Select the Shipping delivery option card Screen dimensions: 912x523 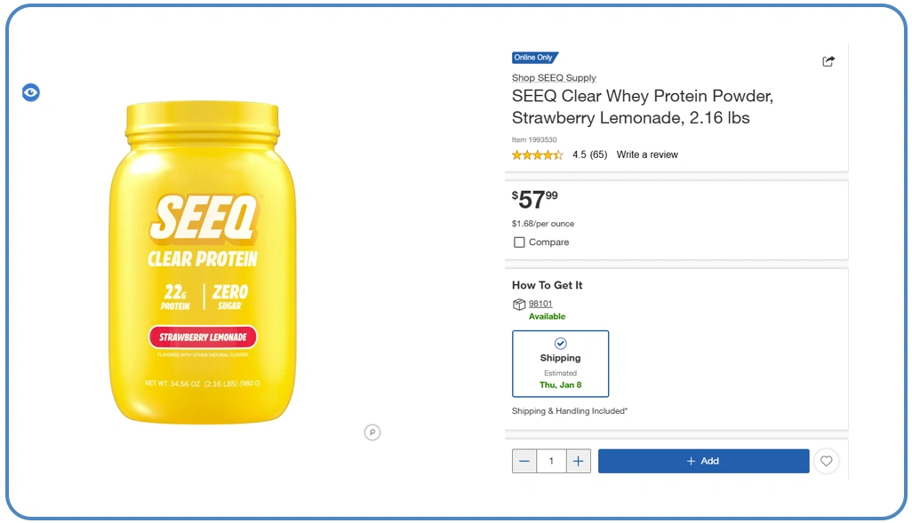tap(560, 364)
